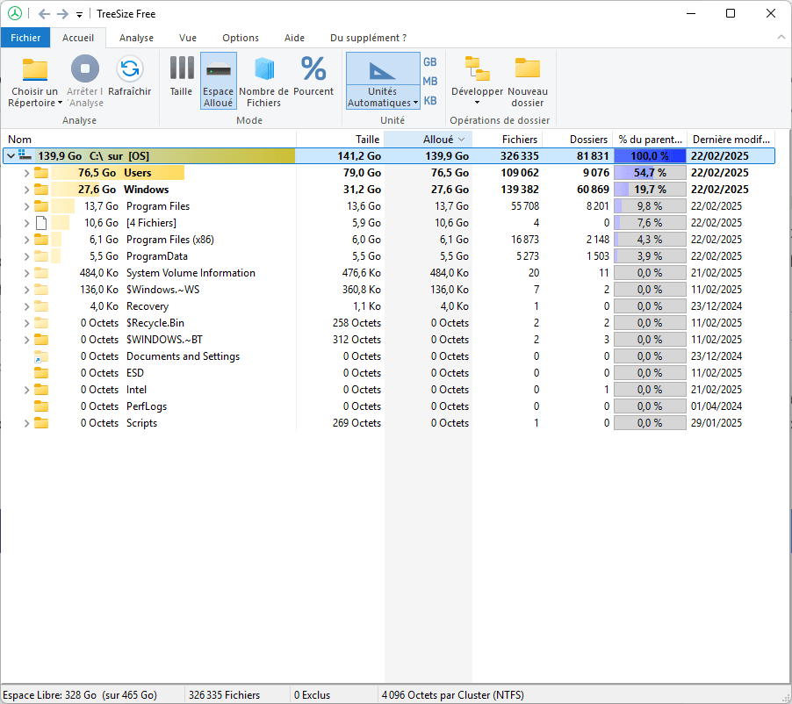Select the Intel folder row
The image size is (792, 704).
point(388,390)
